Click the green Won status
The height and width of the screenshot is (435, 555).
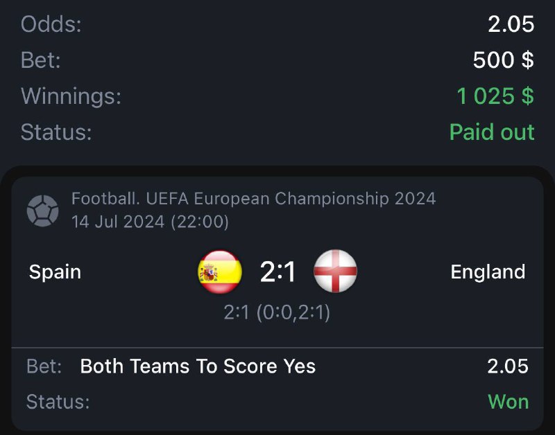point(508,401)
